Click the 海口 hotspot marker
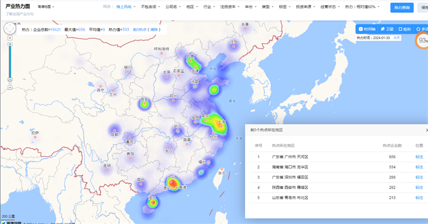 tap(153, 202)
